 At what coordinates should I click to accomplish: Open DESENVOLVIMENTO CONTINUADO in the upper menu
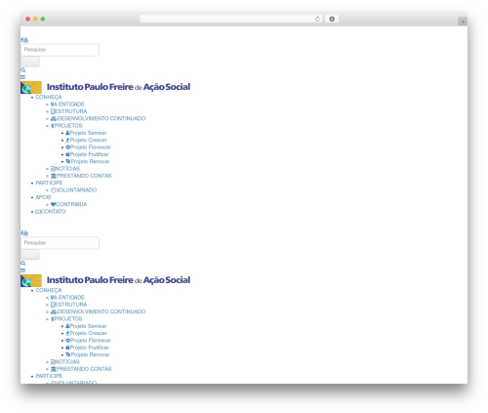point(98,118)
